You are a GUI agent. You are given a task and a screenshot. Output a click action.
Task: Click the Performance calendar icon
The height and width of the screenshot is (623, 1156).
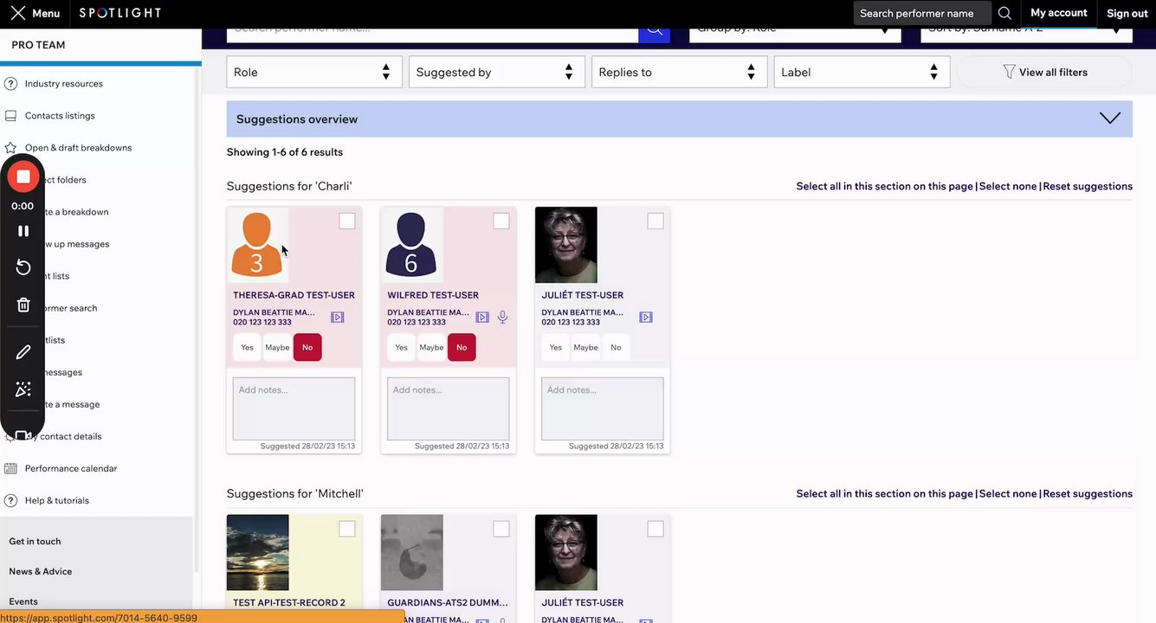(10, 469)
